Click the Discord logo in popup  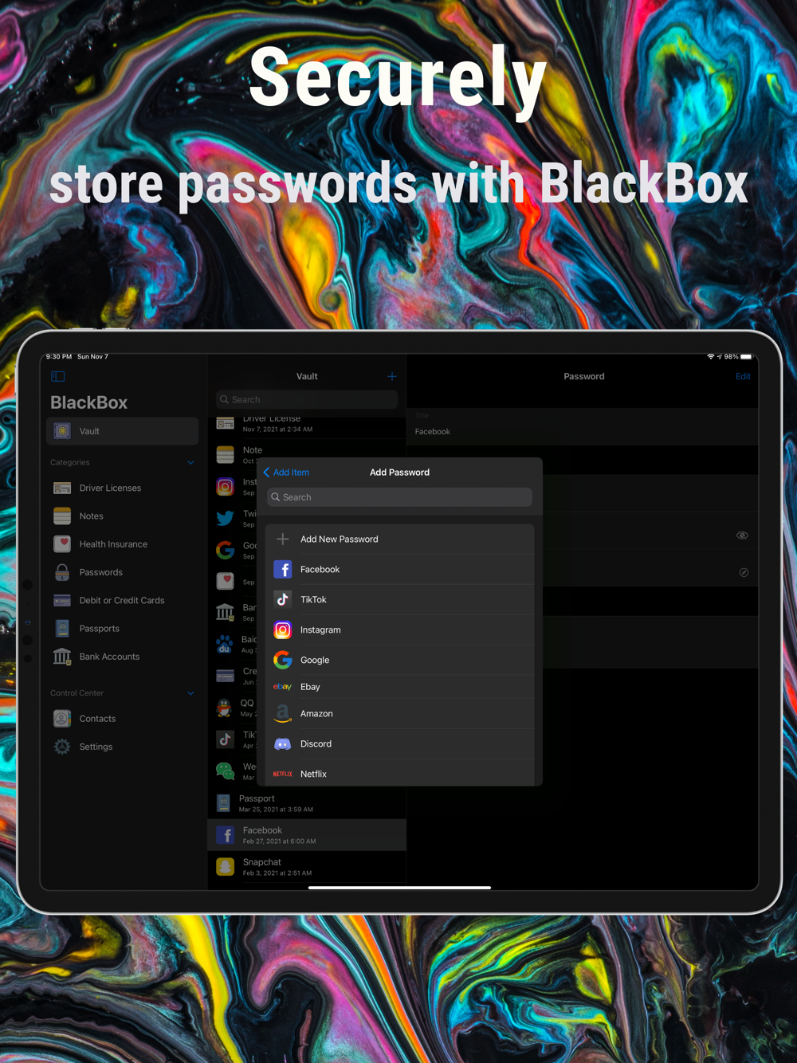pyautogui.click(x=282, y=744)
